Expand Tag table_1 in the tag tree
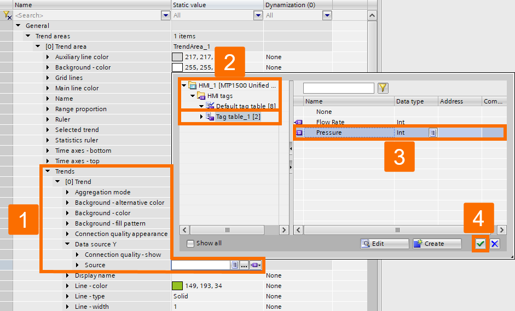Viewport: 515px width, 311px height. click(201, 117)
